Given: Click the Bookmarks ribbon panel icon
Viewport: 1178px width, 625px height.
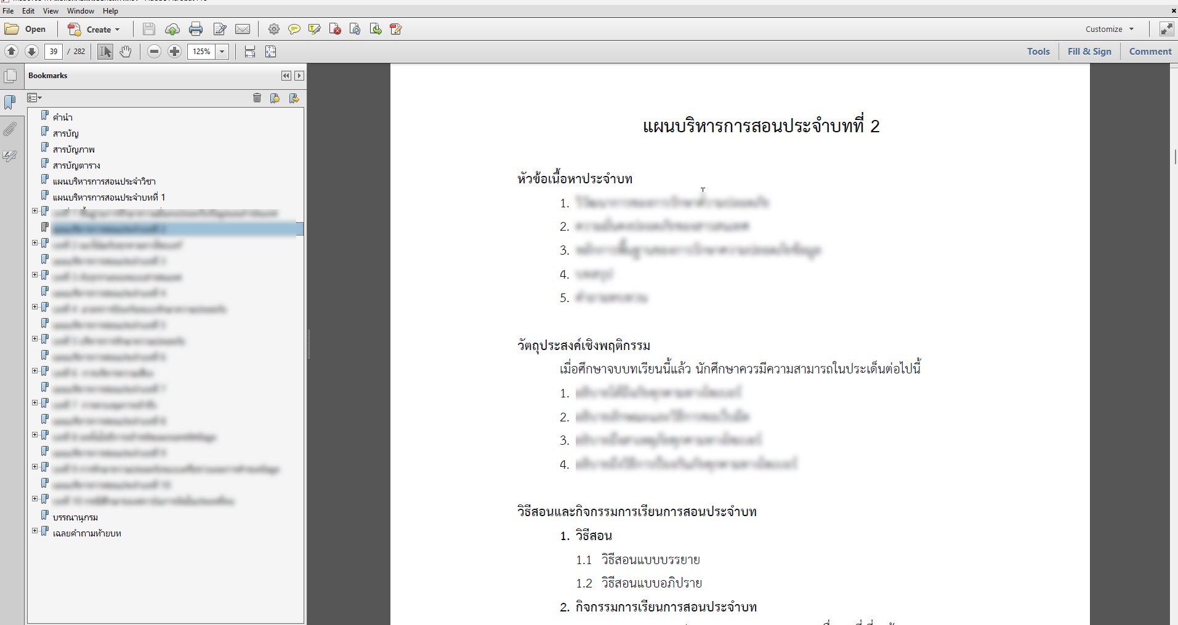Looking at the screenshot, I should click(10, 102).
